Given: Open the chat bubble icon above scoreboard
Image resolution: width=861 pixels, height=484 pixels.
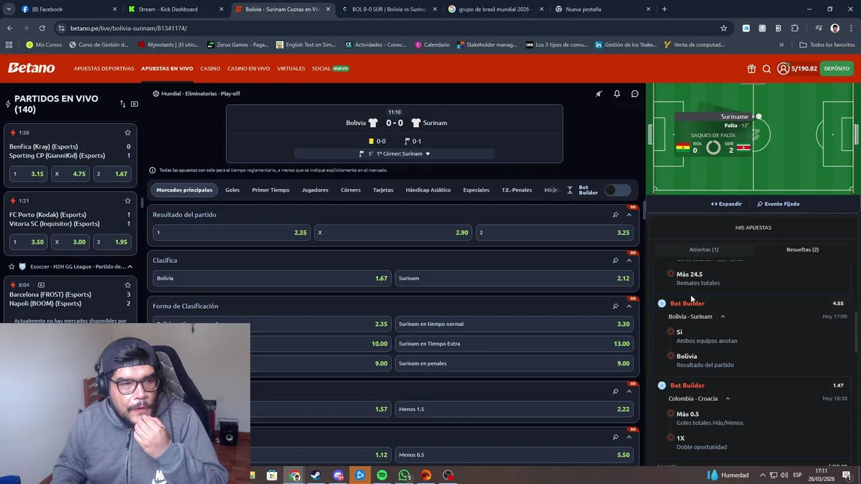Looking at the screenshot, I should coord(635,93).
